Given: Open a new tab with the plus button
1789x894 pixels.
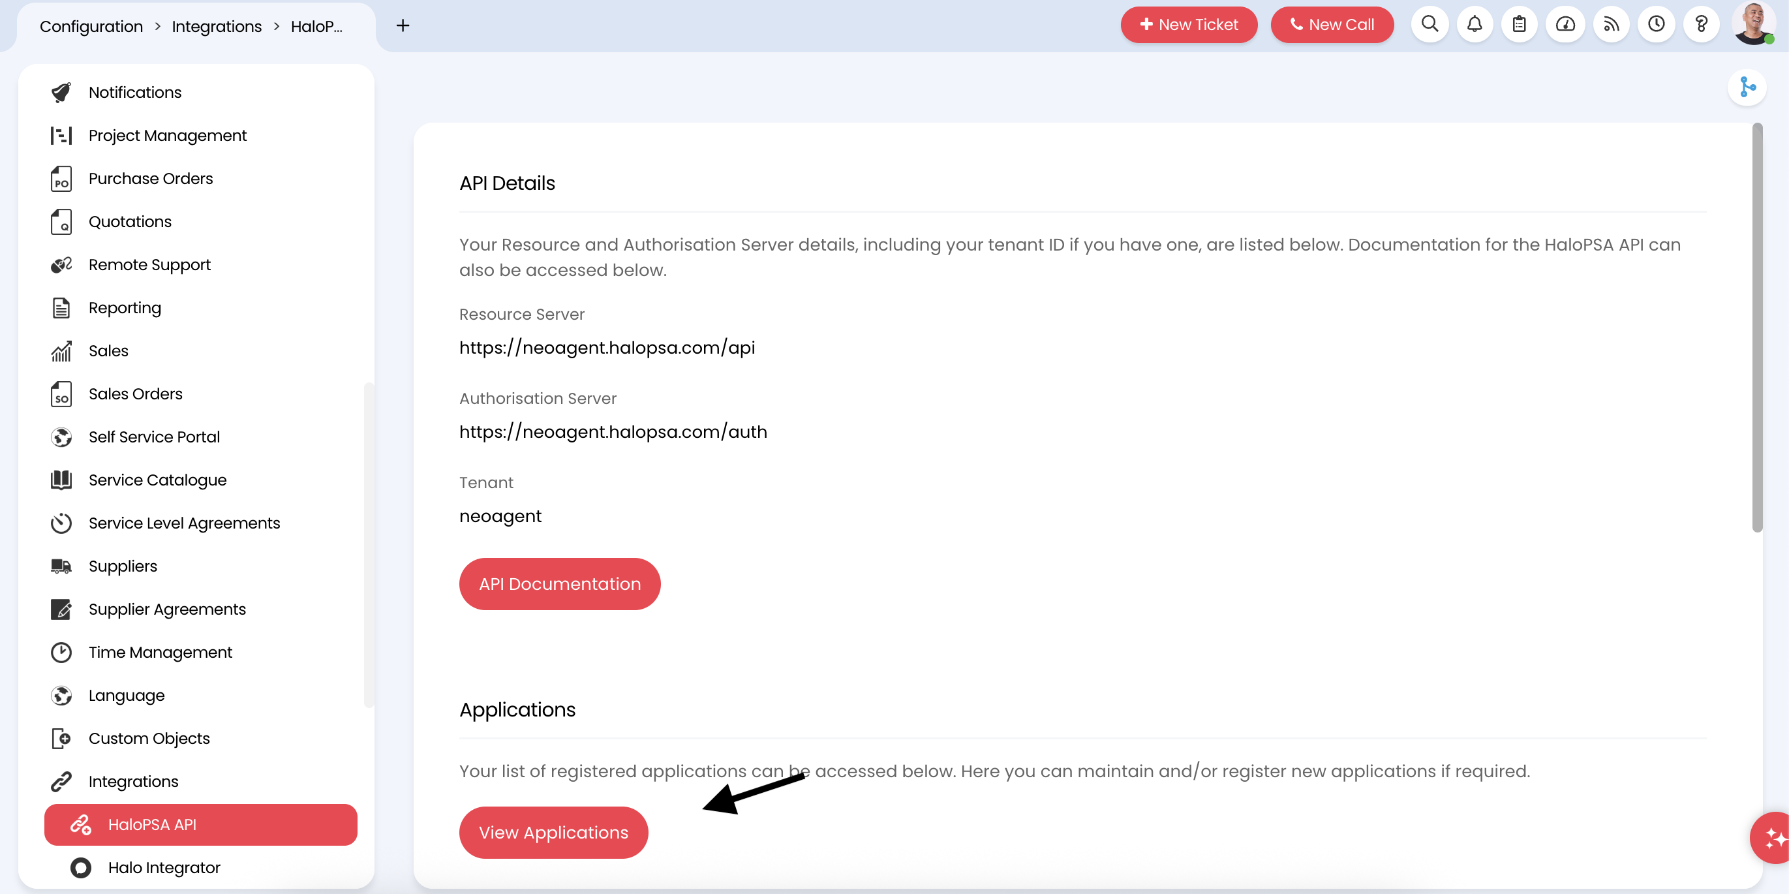Looking at the screenshot, I should tap(403, 25).
